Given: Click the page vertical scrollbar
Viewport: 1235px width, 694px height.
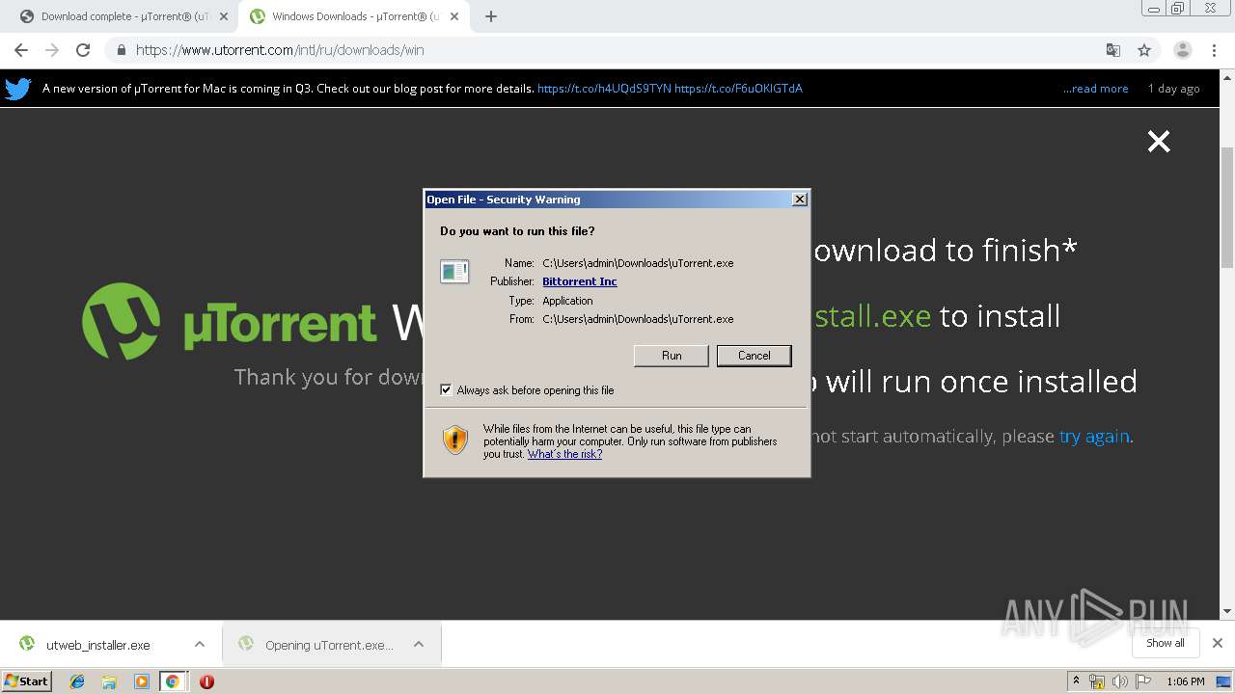Looking at the screenshot, I should point(1226,207).
